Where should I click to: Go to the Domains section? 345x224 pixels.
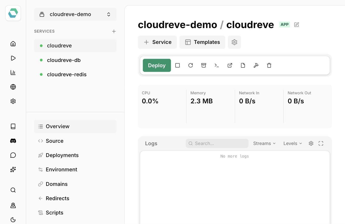[75, 184]
